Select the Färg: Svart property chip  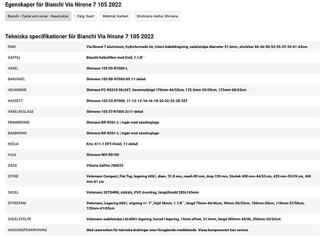coord(86,16)
